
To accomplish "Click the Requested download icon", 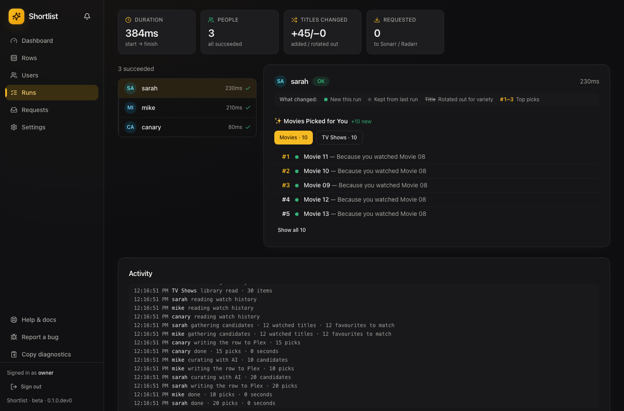I will 377,20.
